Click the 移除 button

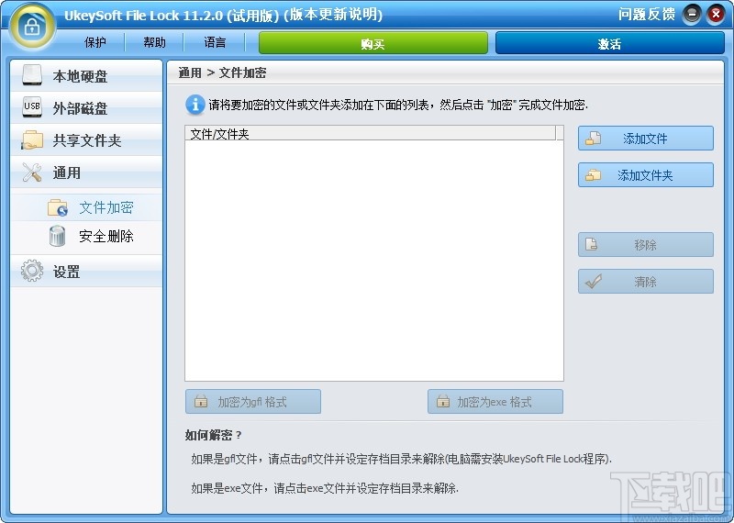(x=646, y=244)
